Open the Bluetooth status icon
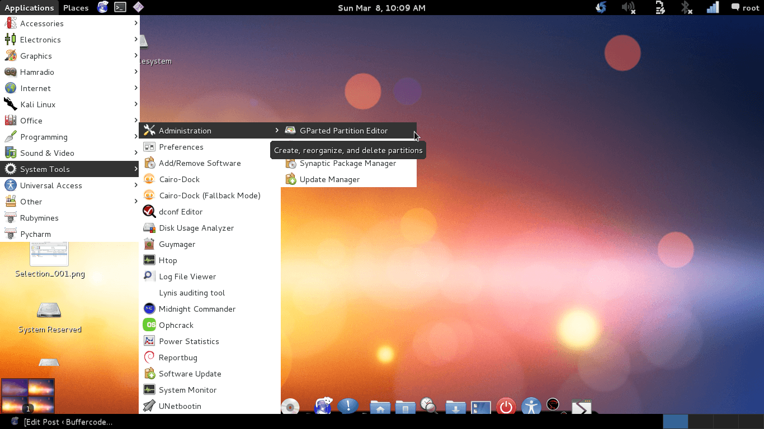The image size is (764, 429). click(x=686, y=8)
